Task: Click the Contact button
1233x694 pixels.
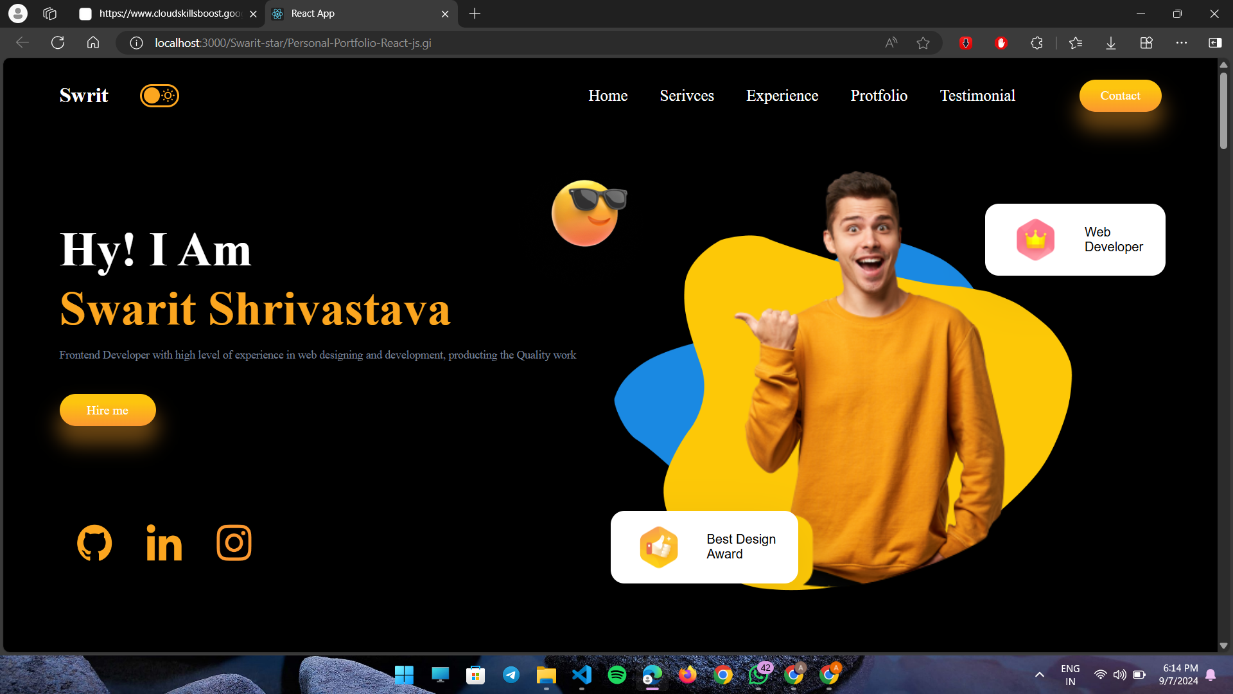Action: (x=1120, y=96)
